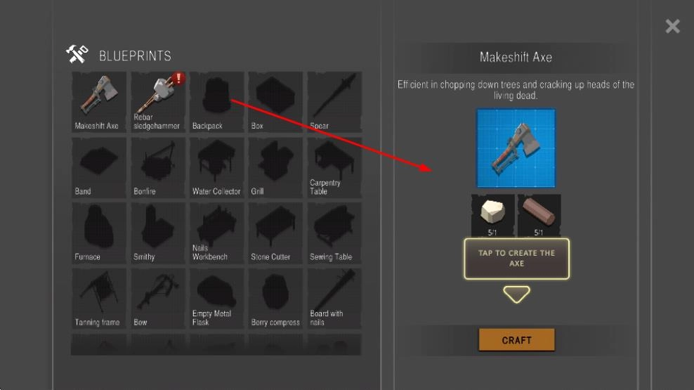Tap the 'Tap to create the axe' tooltip
Viewport: 694px width, 390px height.
click(516, 259)
